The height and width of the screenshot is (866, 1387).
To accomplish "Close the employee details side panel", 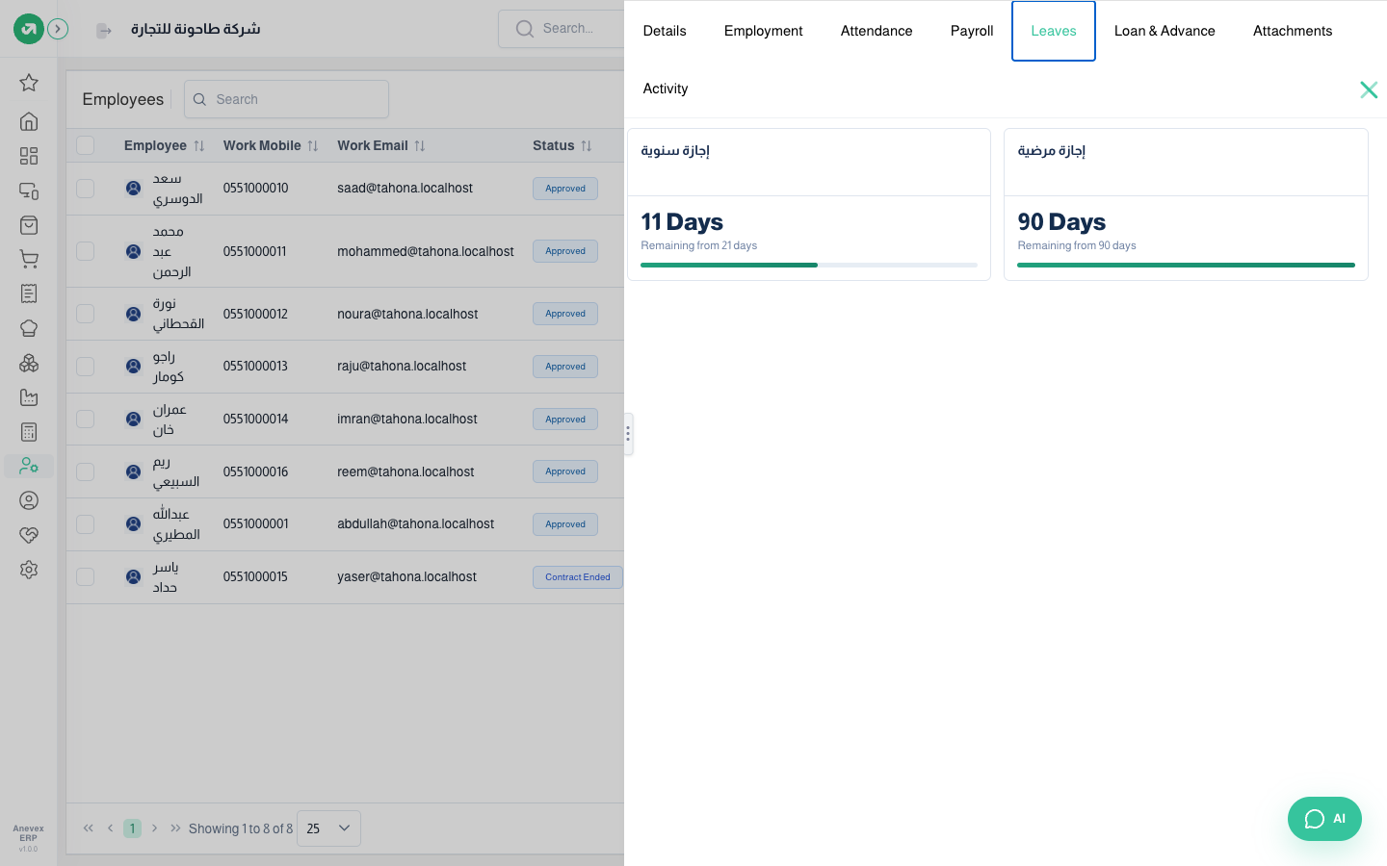I will (1369, 89).
